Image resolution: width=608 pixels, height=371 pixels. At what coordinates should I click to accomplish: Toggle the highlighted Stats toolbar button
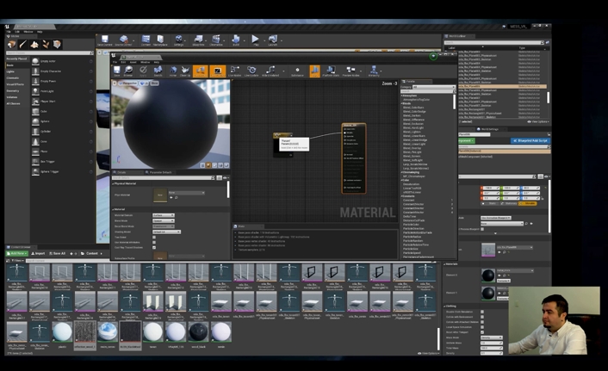[315, 71]
